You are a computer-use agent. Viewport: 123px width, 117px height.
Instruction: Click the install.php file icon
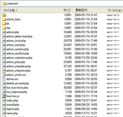point(4,105)
